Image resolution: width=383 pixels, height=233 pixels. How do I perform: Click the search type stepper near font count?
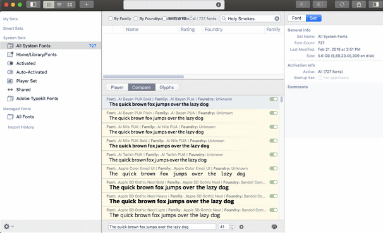[191, 18]
